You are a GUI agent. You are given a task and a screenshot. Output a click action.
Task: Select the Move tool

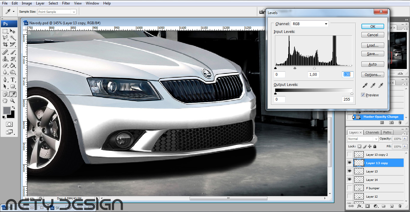coord(13,31)
